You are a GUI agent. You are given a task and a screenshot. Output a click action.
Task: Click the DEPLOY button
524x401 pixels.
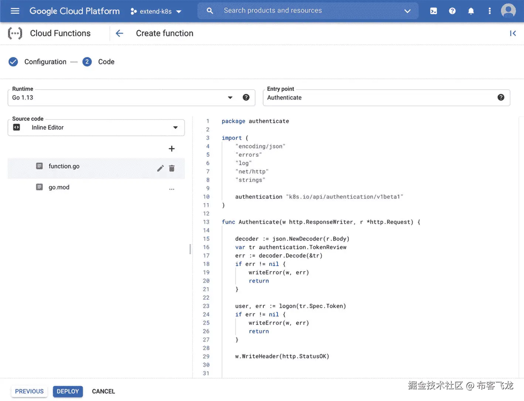(x=68, y=391)
